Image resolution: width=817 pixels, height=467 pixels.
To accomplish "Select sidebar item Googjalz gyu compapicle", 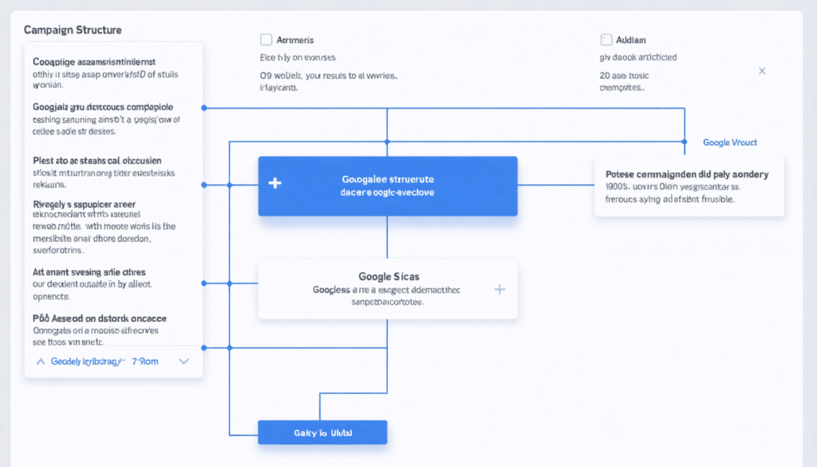I will pyautogui.click(x=106, y=119).
